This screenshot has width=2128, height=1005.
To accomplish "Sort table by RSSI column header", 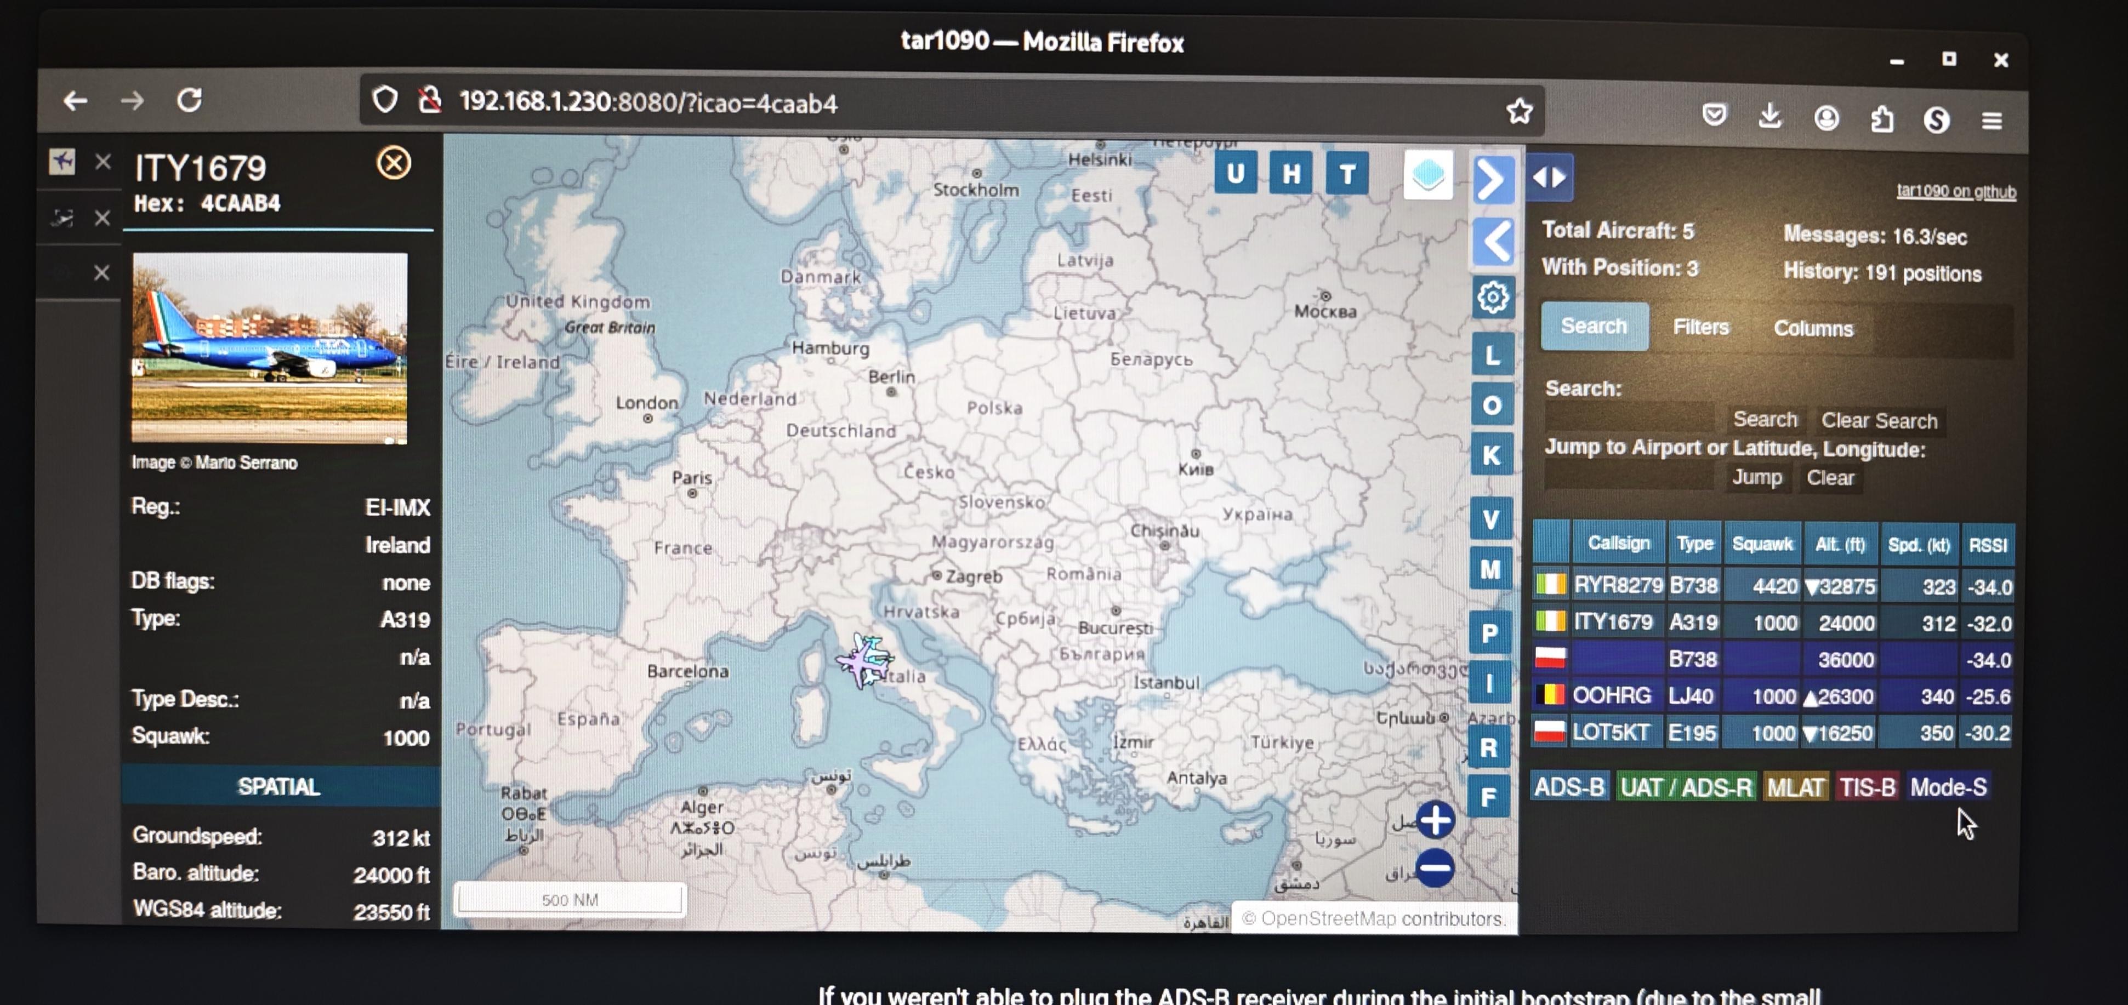I will 1988,545.
